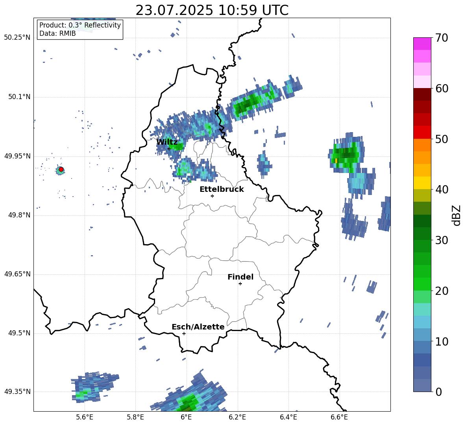This screenshot has width=466, height=425.
Task: Click the 49.35°N latitude label
Action: click(17, 392)
